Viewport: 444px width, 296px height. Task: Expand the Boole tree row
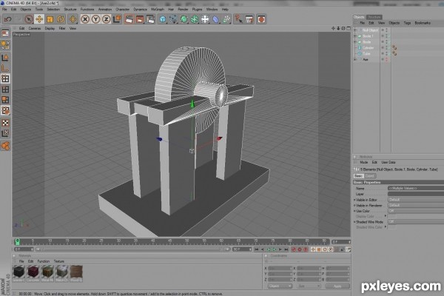tap(355, 42)
